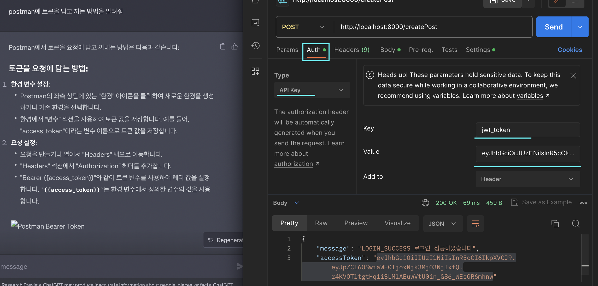Open the POST method dropdown
The height and width of the screenshot is (286, 598).
tap(303, 27)
